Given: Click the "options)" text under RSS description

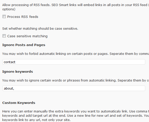Looking at the screenshot, I should point(9,9).
